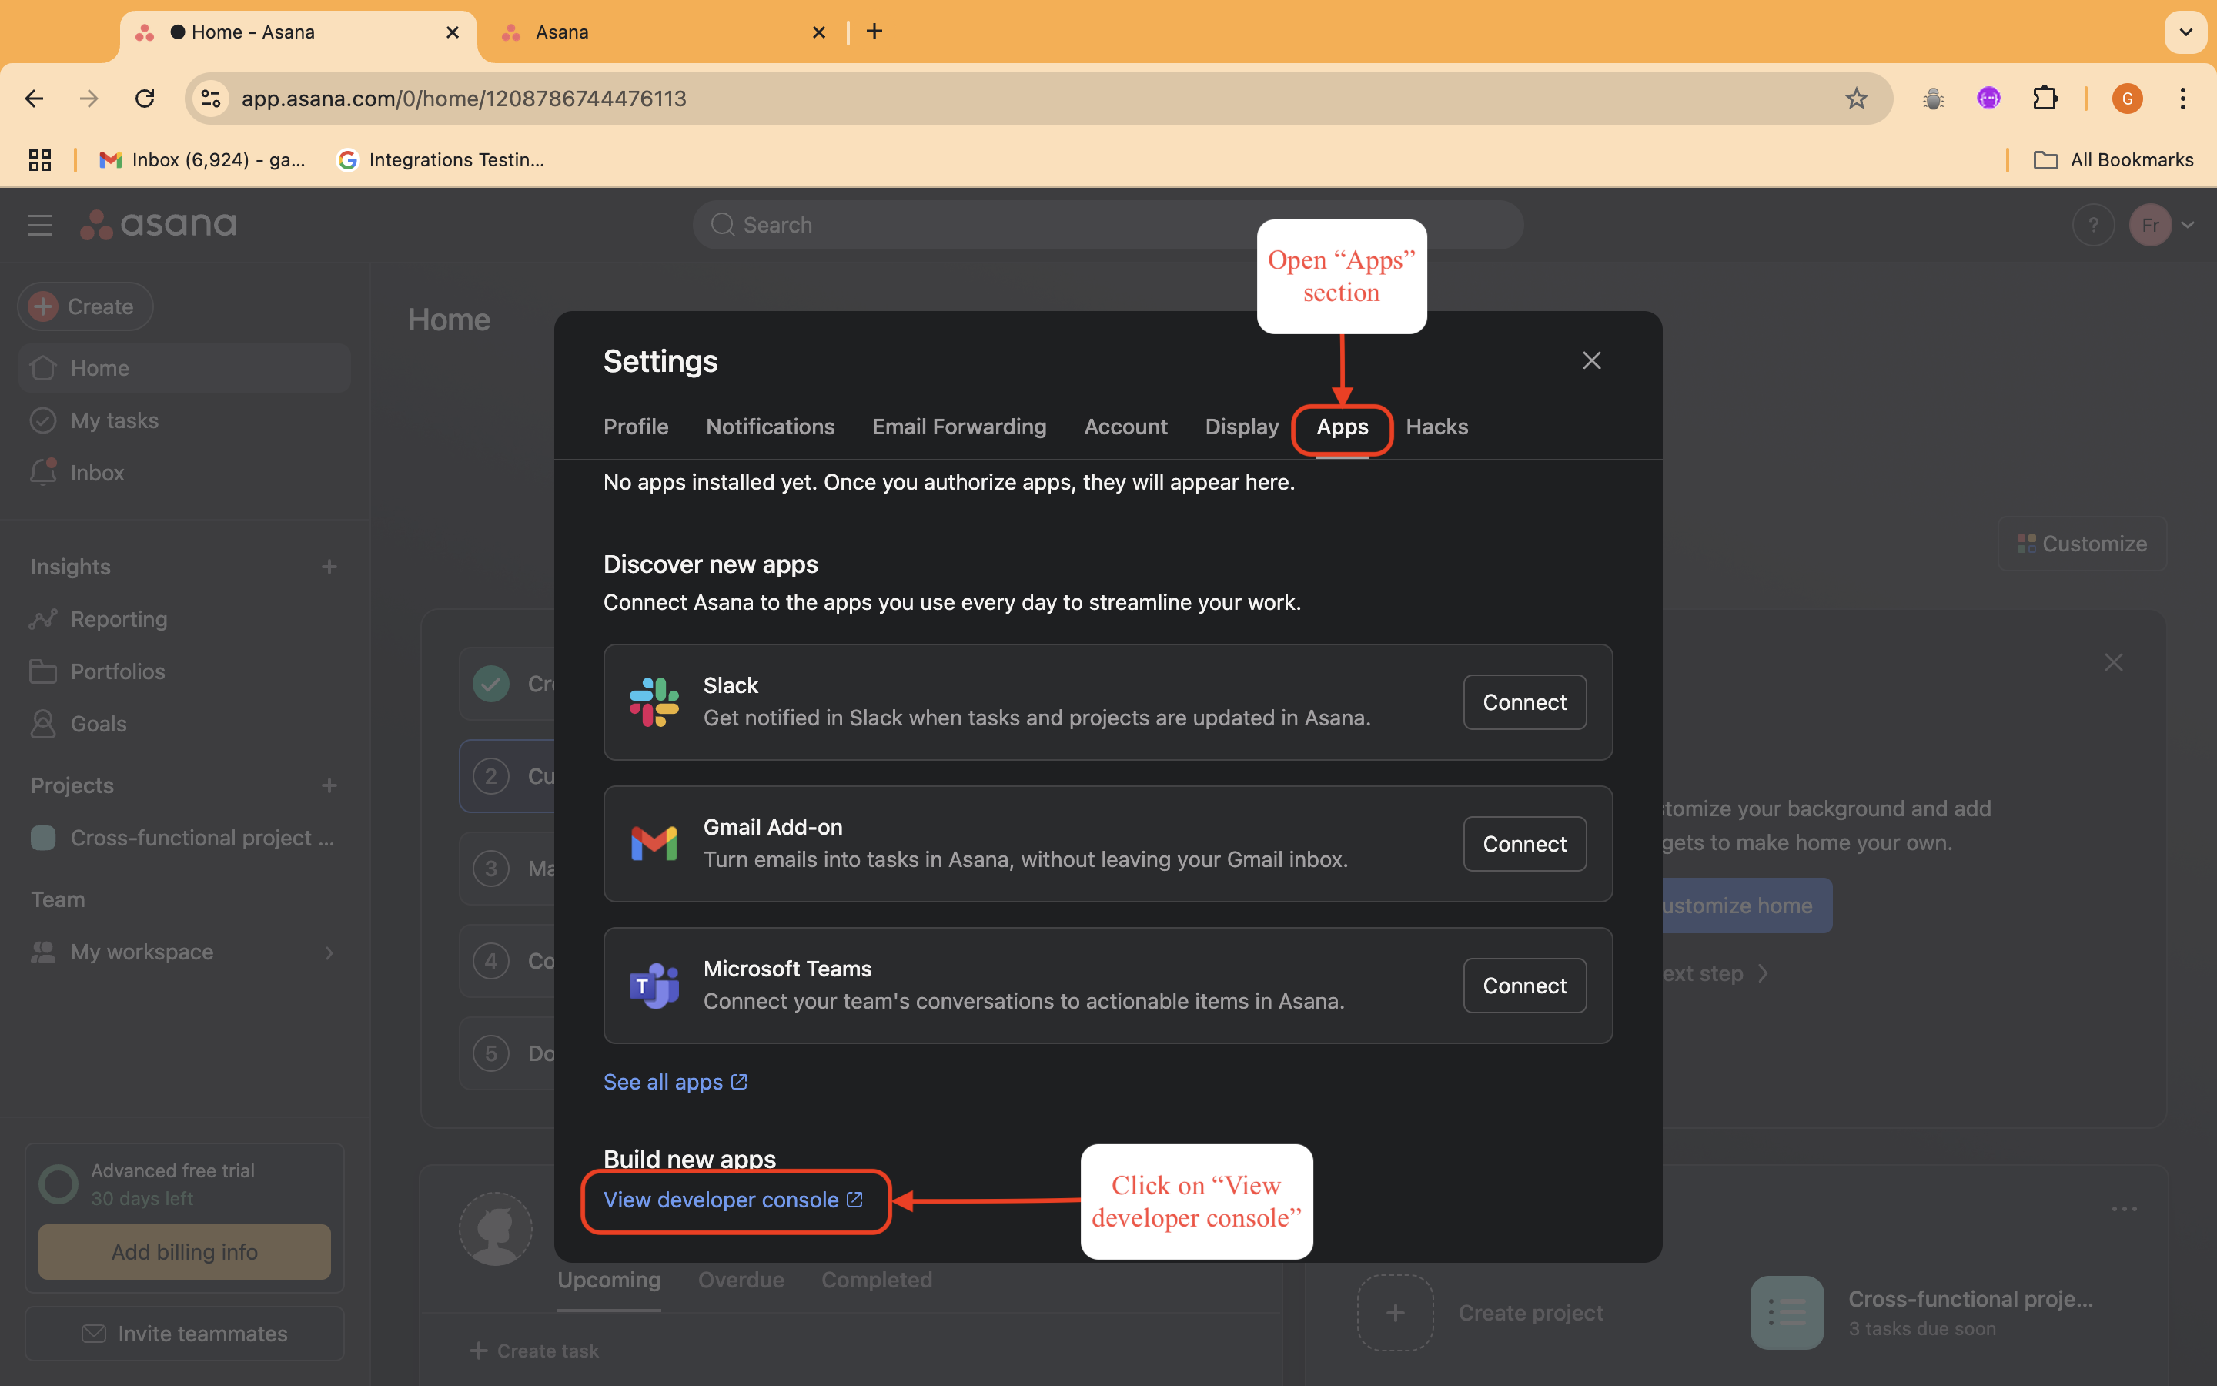Open the browser Extensions puzzle icon
The width and height of the screenshot is (2217, 1386).
point(2045,98)
